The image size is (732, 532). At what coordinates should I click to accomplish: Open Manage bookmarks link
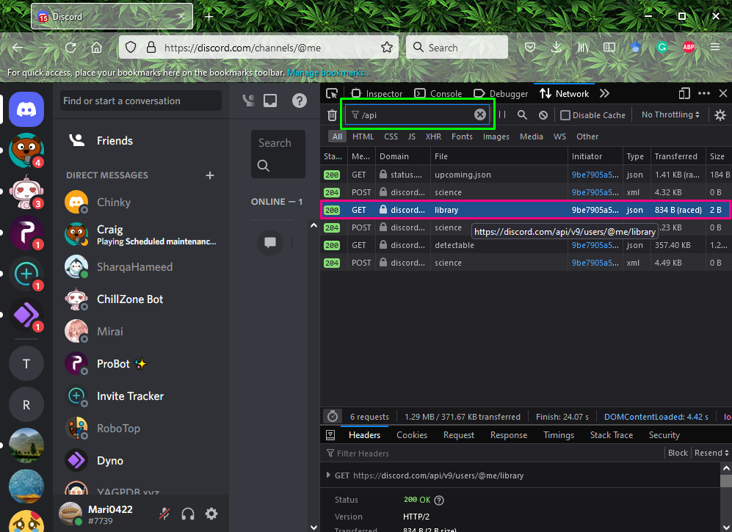tap(329, 73)
